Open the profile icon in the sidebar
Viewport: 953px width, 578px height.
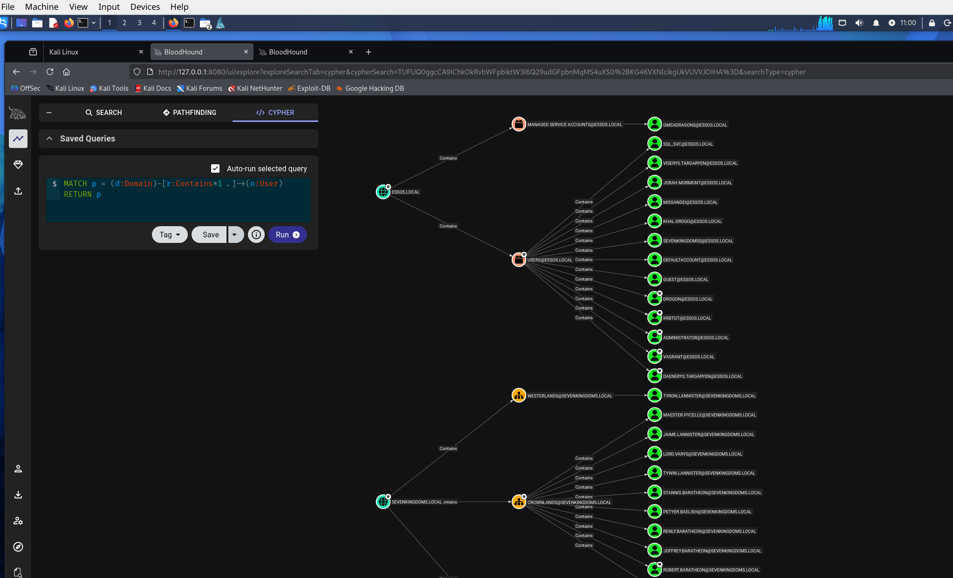18,469
